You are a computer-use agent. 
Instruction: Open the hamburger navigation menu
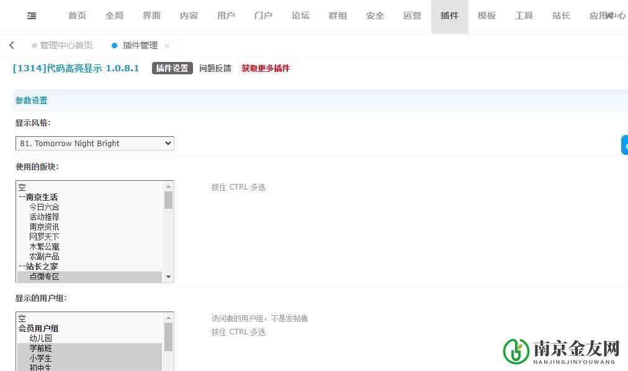[x=31, y=15]
